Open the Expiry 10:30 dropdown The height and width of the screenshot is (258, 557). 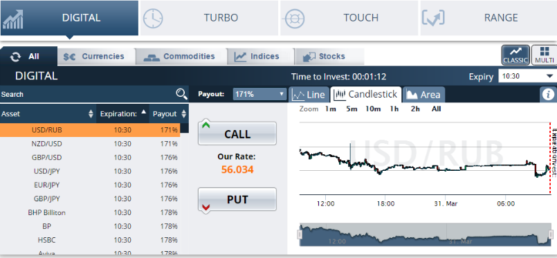pyautogui.click(x=527, y=76)
